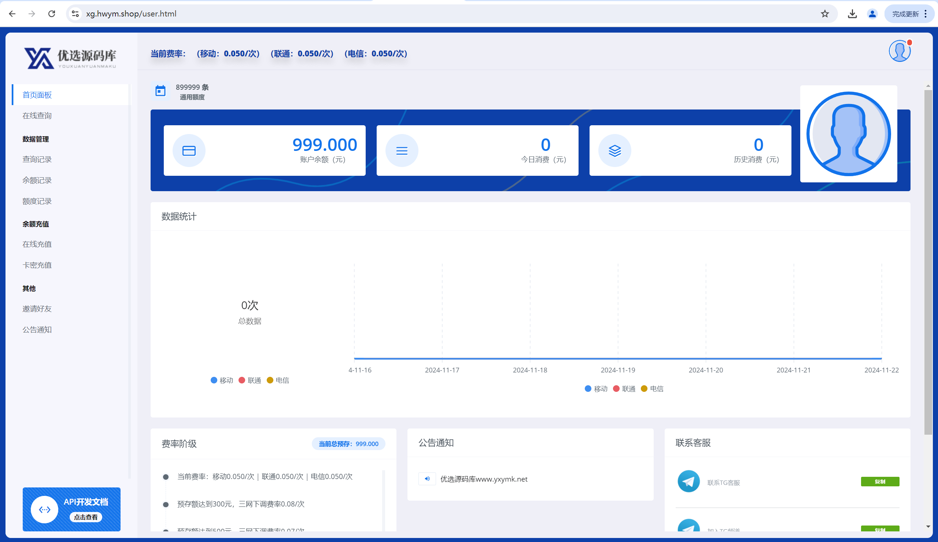Toggle 联通 legend under the date line chart
The height and width of the screenshot is (542, 938).
pos(624,388)
